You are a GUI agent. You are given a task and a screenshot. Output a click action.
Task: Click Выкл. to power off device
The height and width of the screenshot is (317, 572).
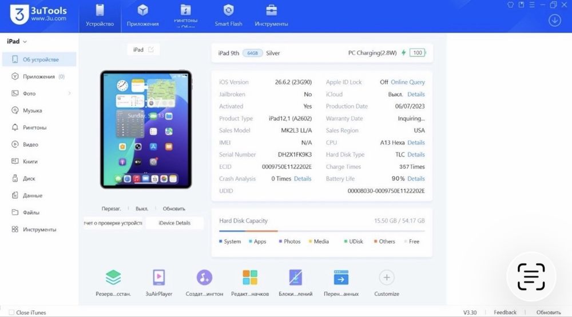pos(141,209)
